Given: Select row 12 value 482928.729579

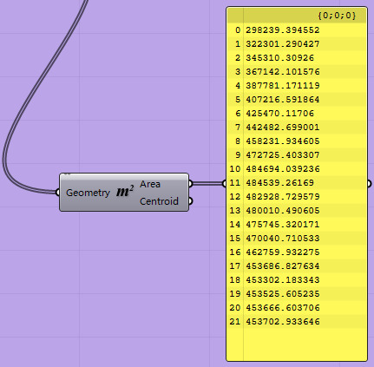Looking at the screenshot, I should coord(283,197).
